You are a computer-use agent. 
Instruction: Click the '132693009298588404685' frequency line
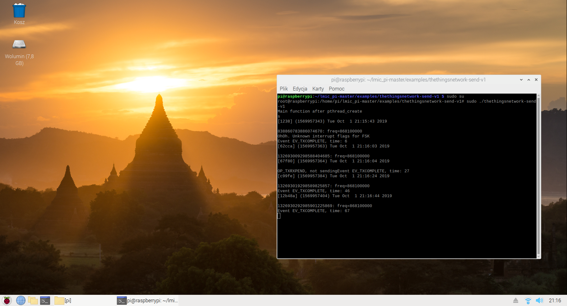[324, 156]
